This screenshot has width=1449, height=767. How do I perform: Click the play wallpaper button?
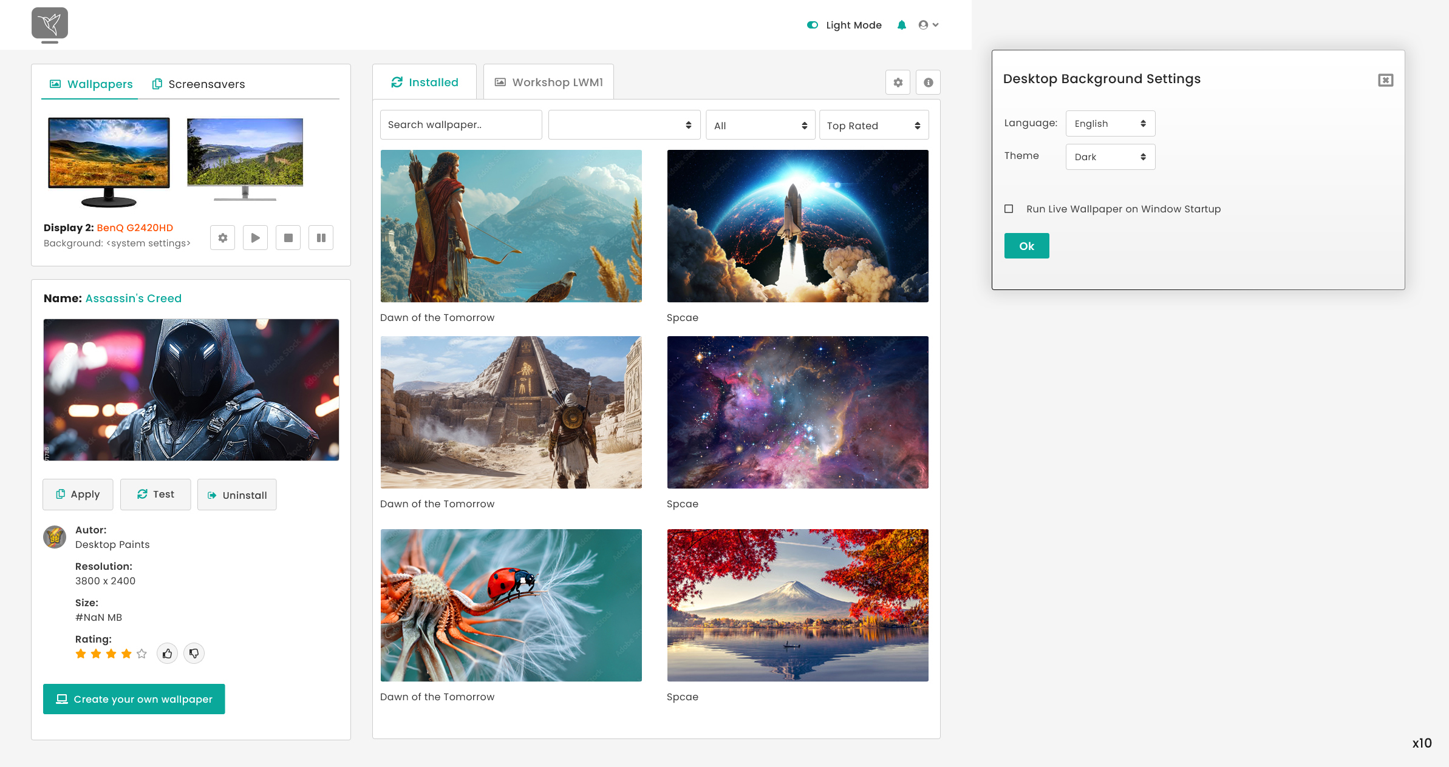click(x=256, y=238)
